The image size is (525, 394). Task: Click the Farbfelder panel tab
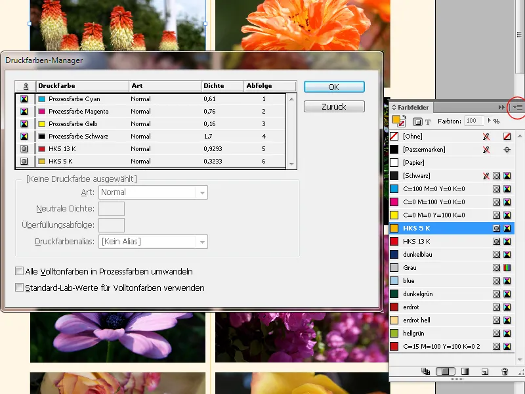[413, 107]
